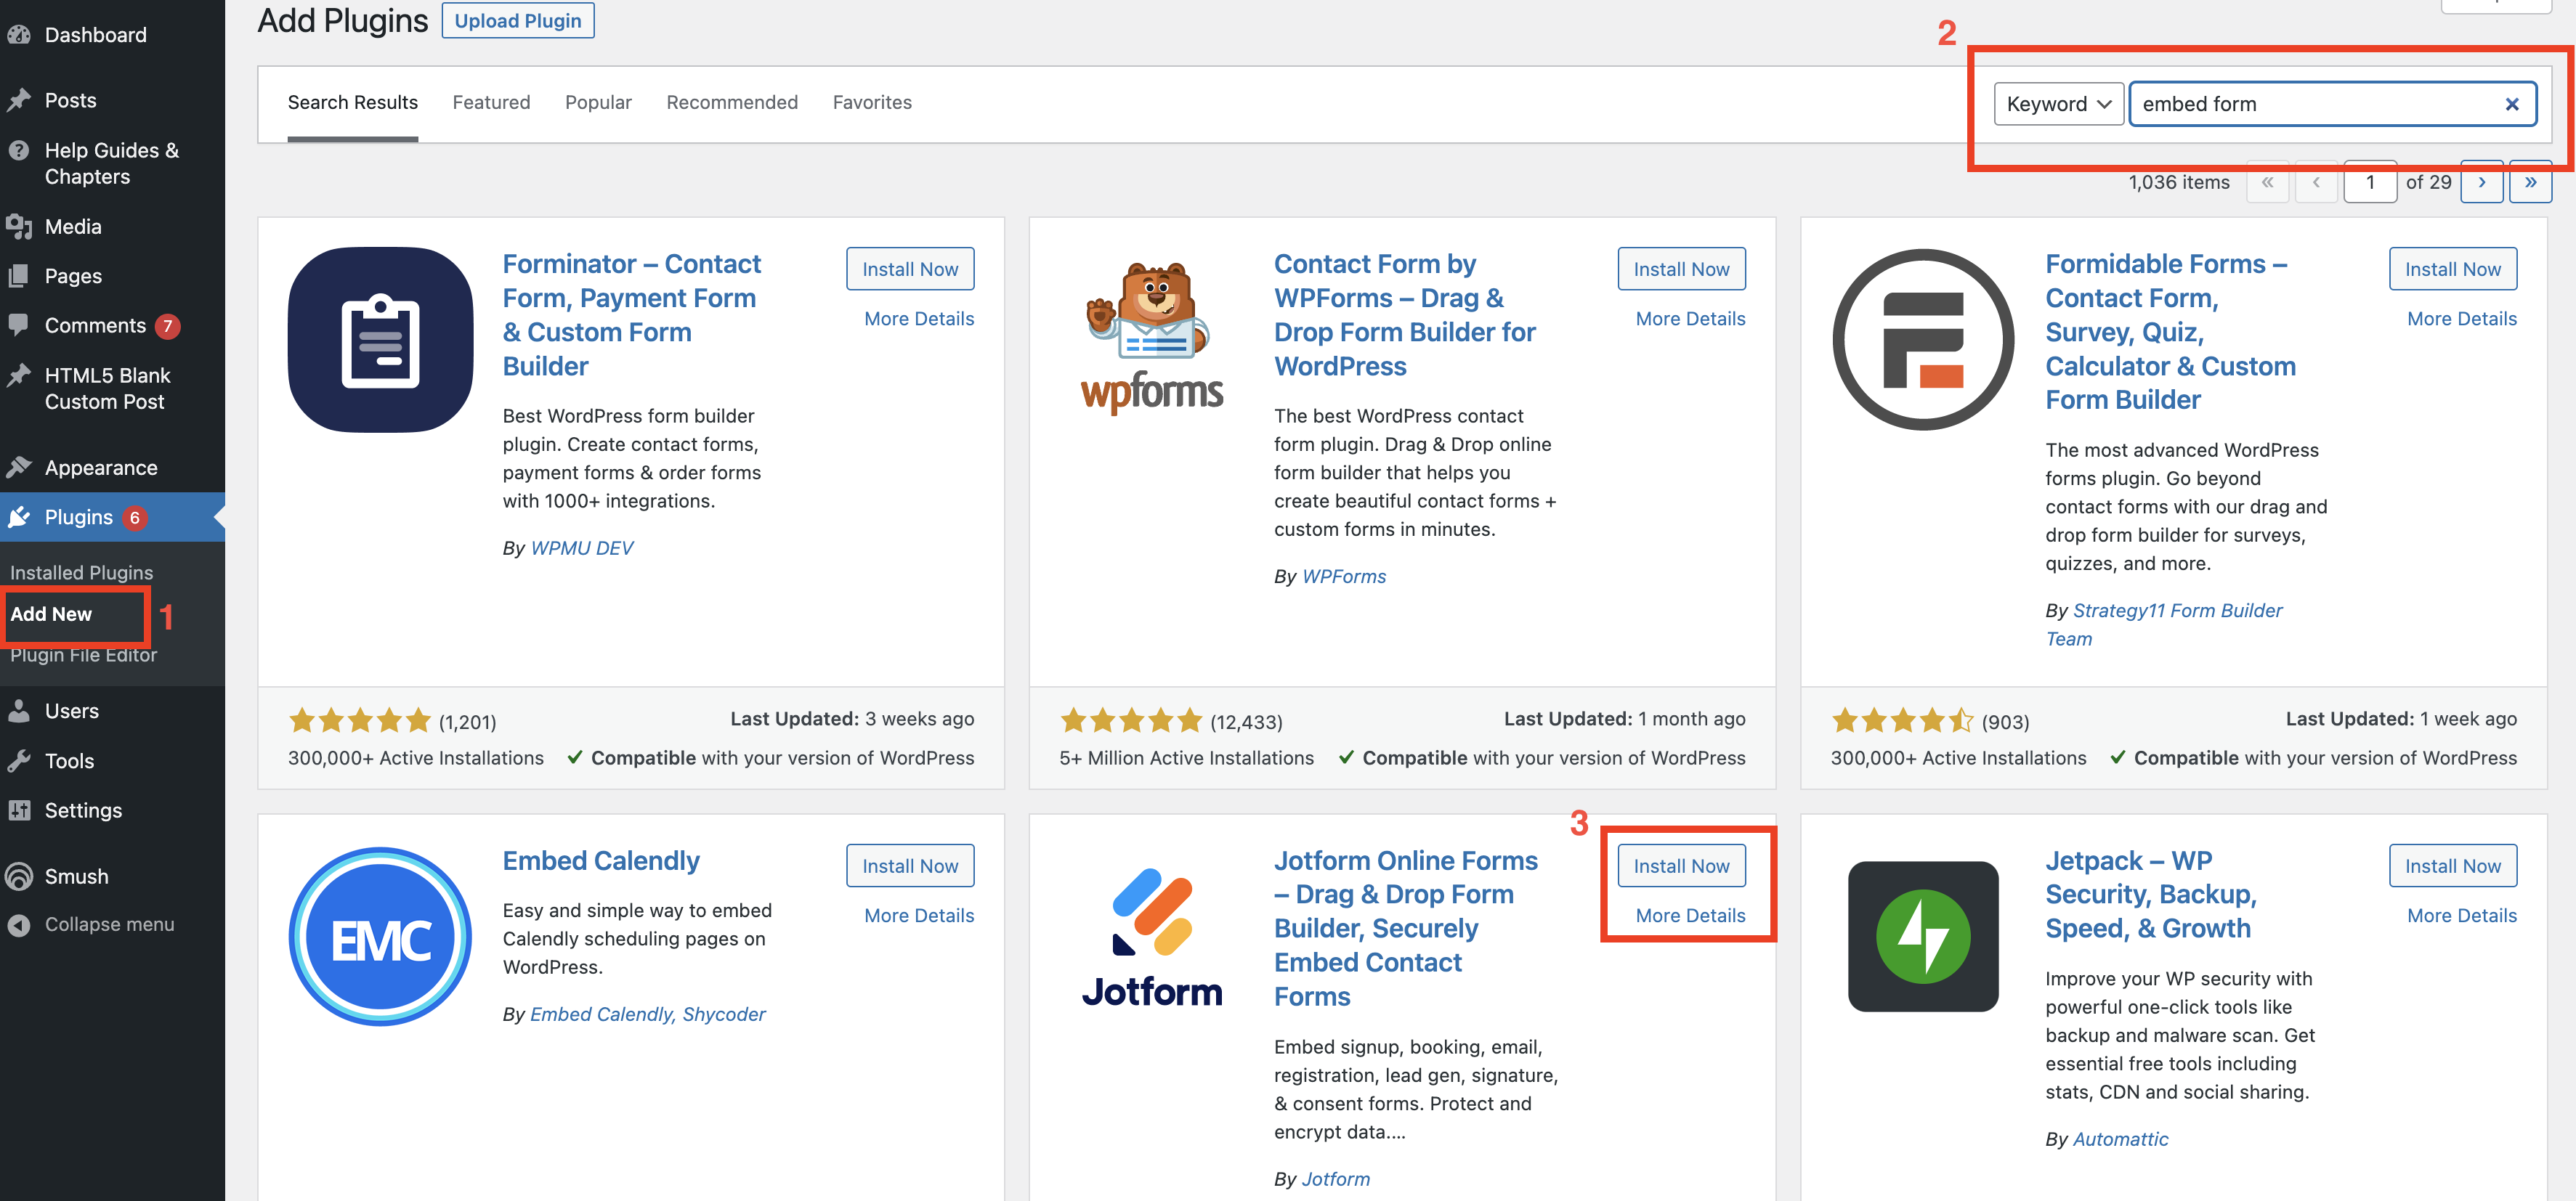Switch to the Popular tab
Viewport: 2576px width, 1201px height.
598,102
